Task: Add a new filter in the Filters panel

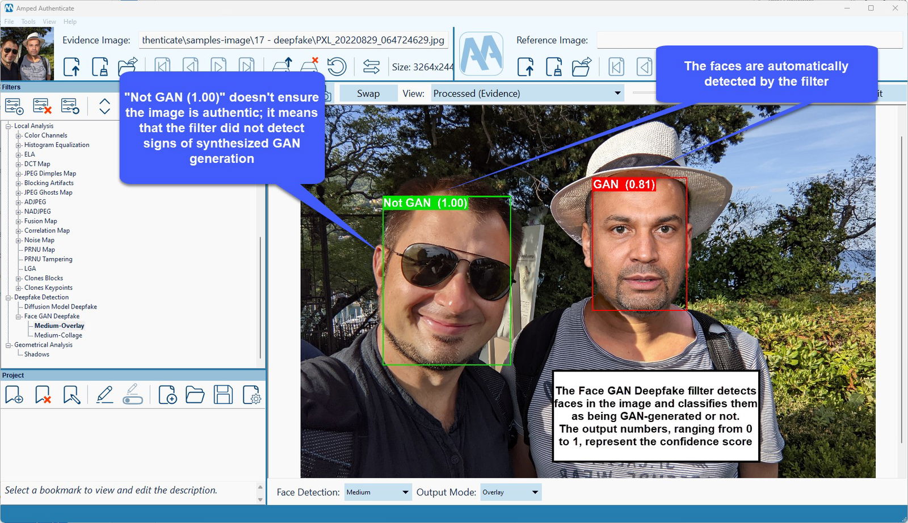Action: tap(14, 106)
